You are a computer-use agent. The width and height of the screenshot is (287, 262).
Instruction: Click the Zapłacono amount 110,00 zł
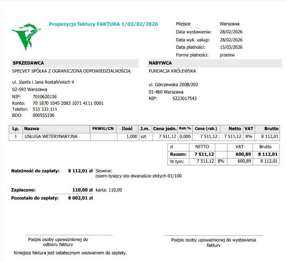tap(83, 190)
